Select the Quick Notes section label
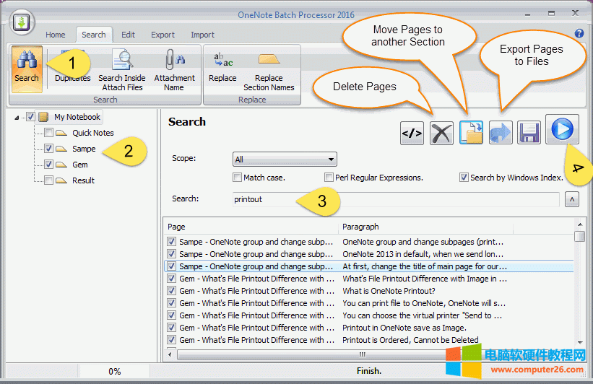This screenshot has height=384, width=593. [x=93, y=133]
